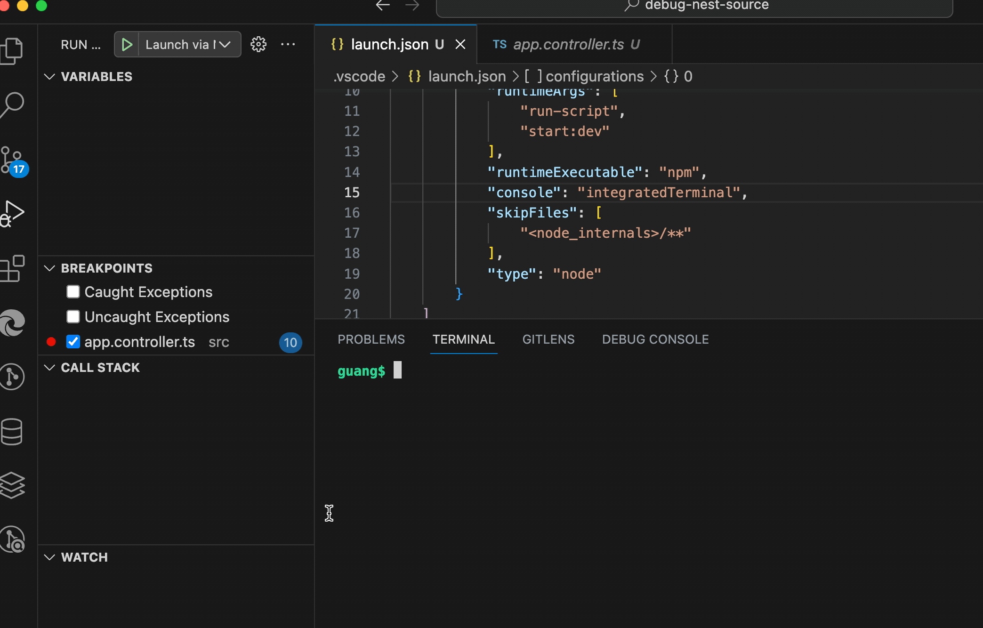Open launch.json via the gear icon
This screenshot has height=628, width=983.
(258, 45)
